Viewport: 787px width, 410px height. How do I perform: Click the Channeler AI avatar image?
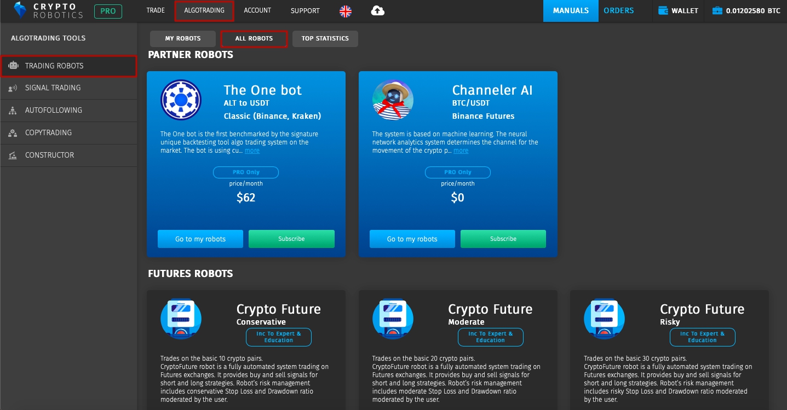tap(393, 100)
